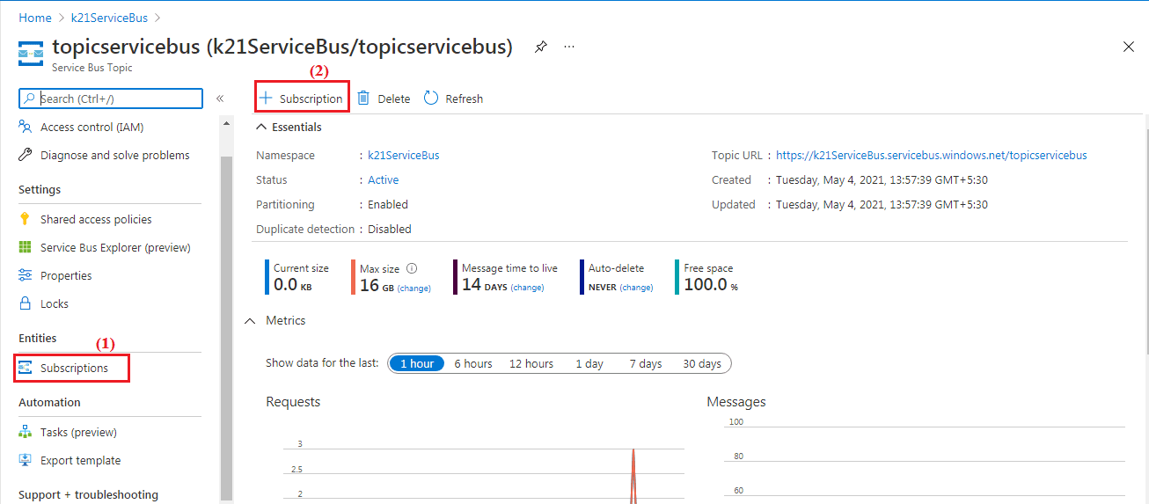Select the 1 hour time range

[417, 364]
